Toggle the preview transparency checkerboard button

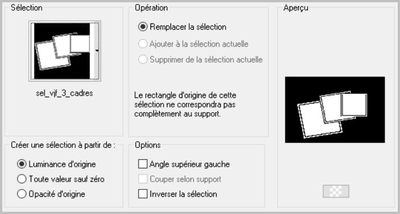click(336, 191)
